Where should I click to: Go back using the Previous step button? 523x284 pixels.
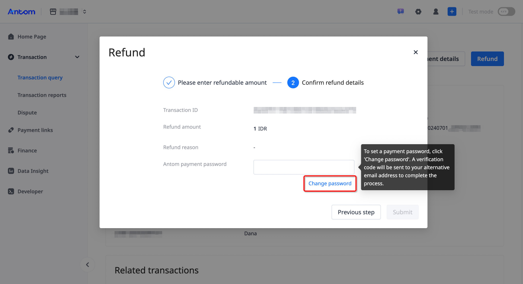click(356, 212)
